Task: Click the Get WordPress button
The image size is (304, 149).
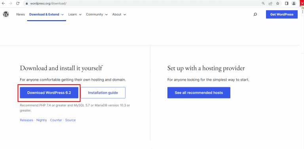Action: coord(282,14)
